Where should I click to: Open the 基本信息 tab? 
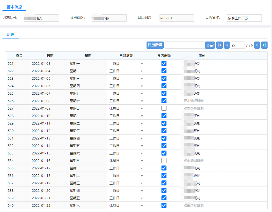click(14, 7)
